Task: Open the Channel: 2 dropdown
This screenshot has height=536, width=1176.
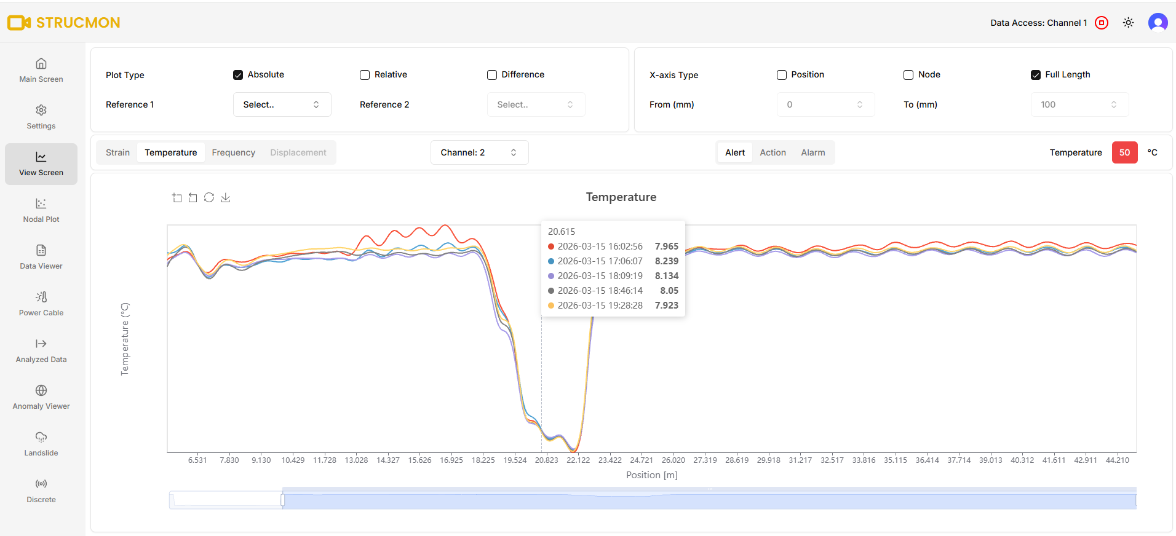Action: click(480, 152)
